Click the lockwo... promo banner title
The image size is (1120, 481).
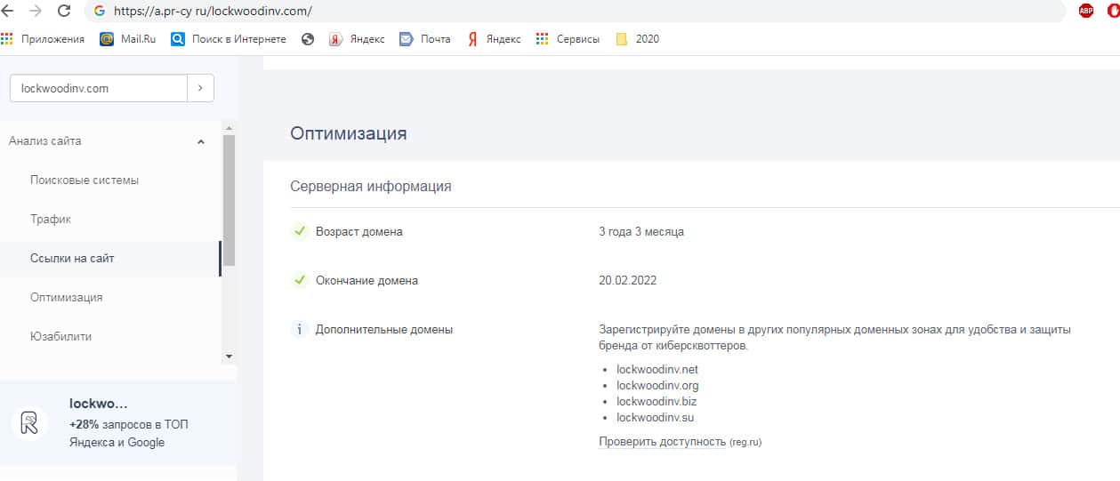click(98, 403)
